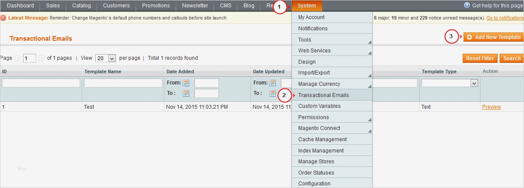Open the Newsletter menu
Viewport: 524px width, 188px height.
(195, 6)
